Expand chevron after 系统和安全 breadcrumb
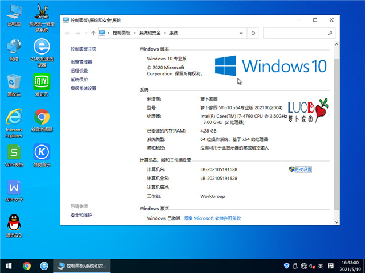This screenshot has width=365, height=273. [x=165, y=33]
